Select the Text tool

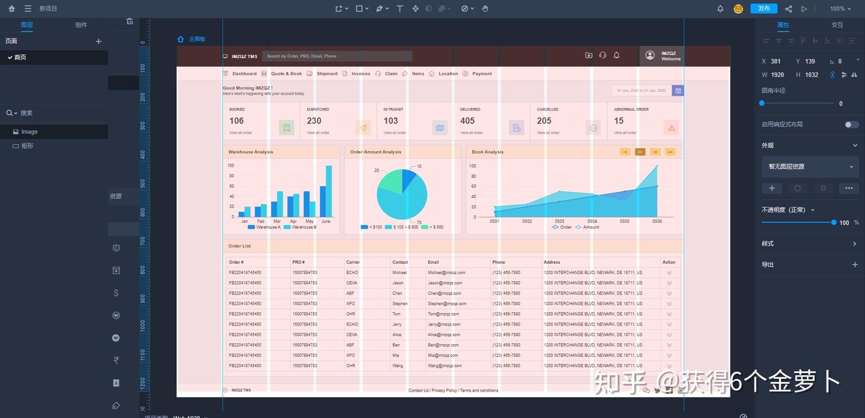click(x=399, y=8)
